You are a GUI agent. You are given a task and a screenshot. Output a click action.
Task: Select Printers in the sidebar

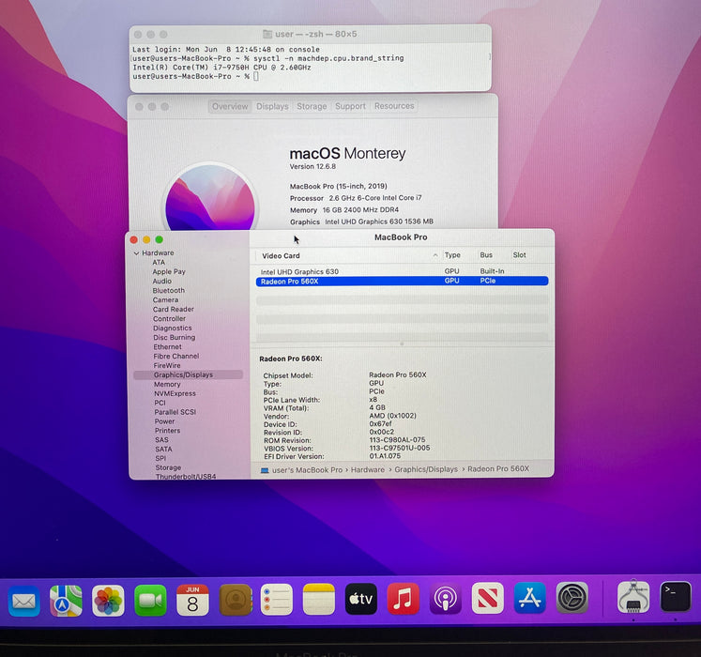(168, 431)
